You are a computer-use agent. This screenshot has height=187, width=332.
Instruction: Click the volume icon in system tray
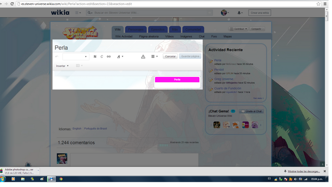pos(296,179)
